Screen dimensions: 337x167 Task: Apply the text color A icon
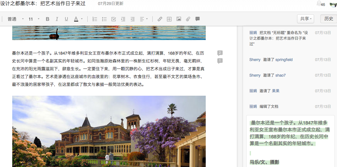coord(76,19)
